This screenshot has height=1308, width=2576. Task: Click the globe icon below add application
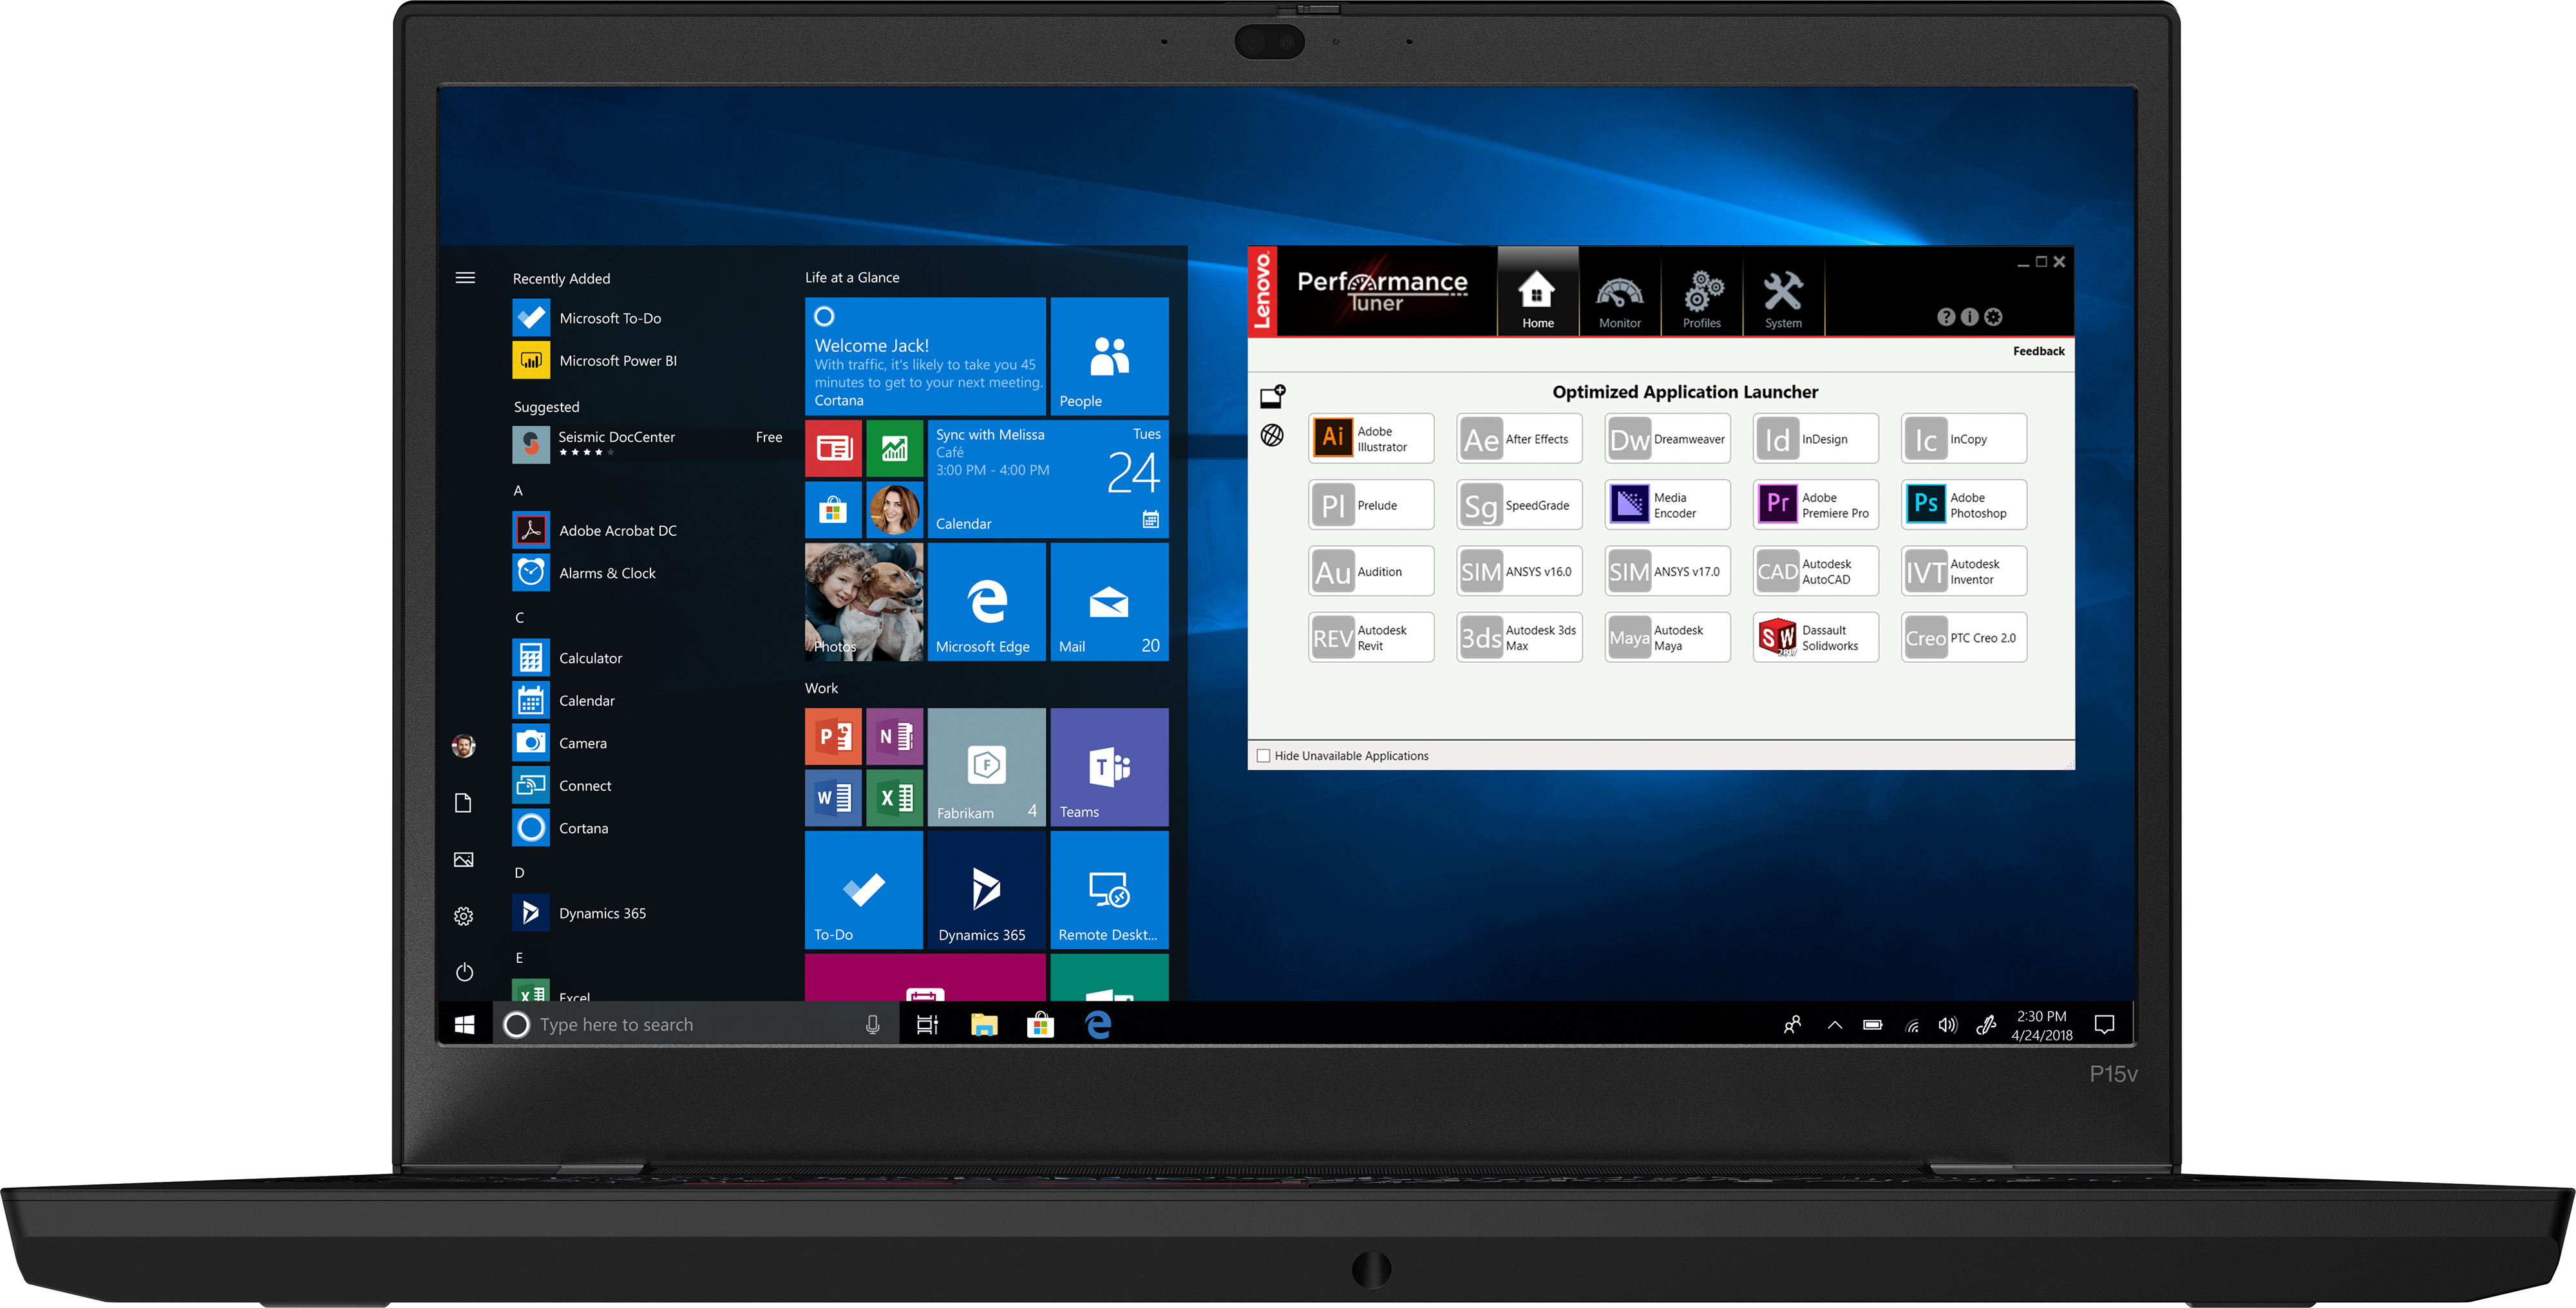1272,435
